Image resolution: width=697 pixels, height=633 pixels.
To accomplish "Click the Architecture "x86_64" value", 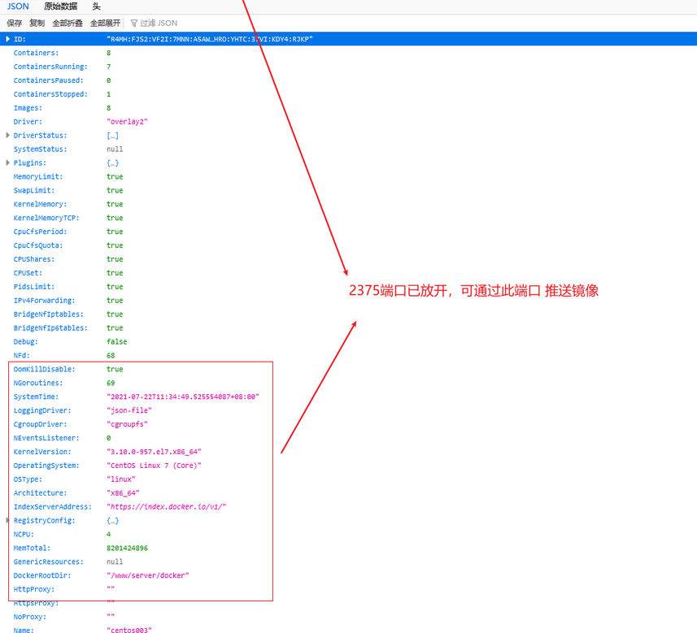I will 123,493.
